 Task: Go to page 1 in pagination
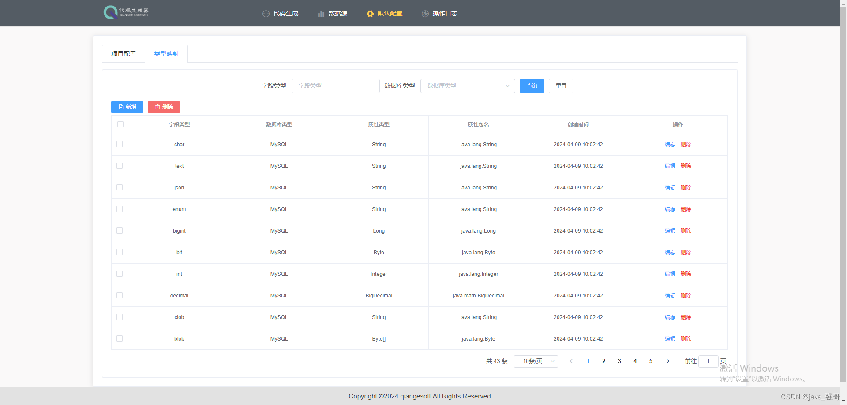(588, 361)
